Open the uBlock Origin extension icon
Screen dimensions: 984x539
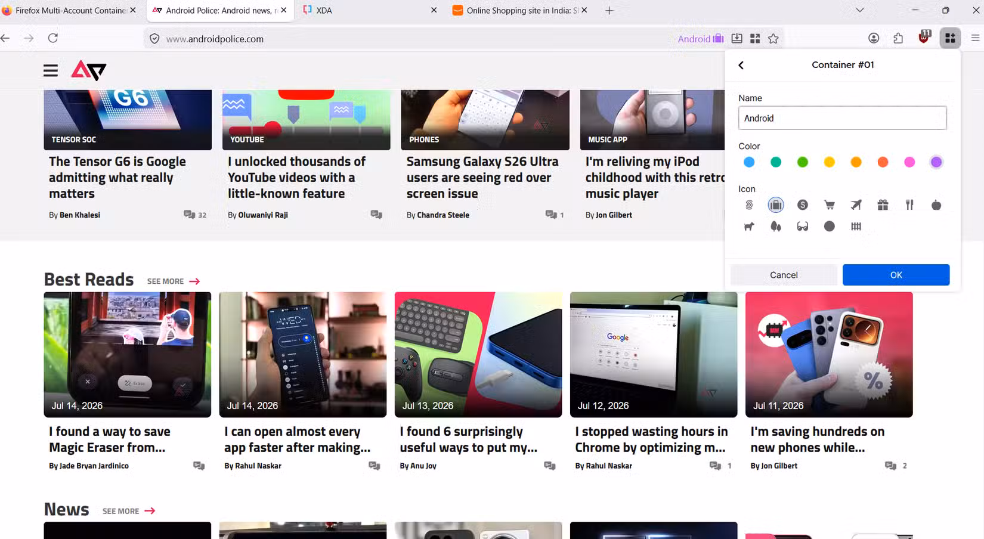coord(924,37)
